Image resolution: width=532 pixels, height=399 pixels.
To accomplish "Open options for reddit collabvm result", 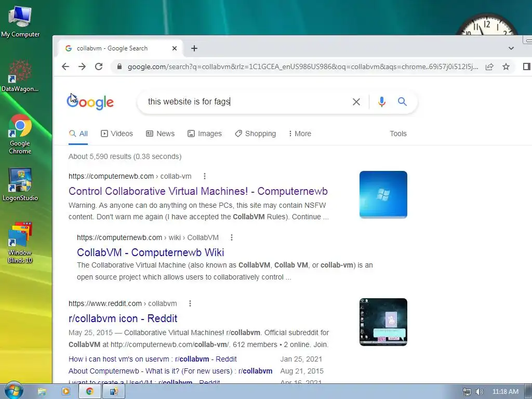I will click(190, 303).
